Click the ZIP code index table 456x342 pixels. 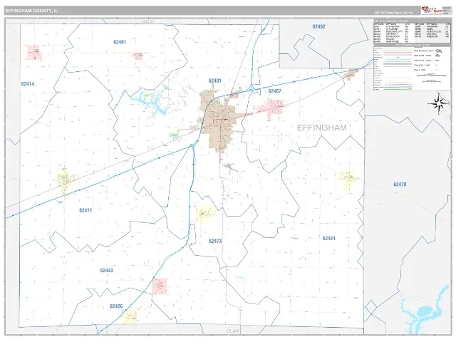coord(412,32)
